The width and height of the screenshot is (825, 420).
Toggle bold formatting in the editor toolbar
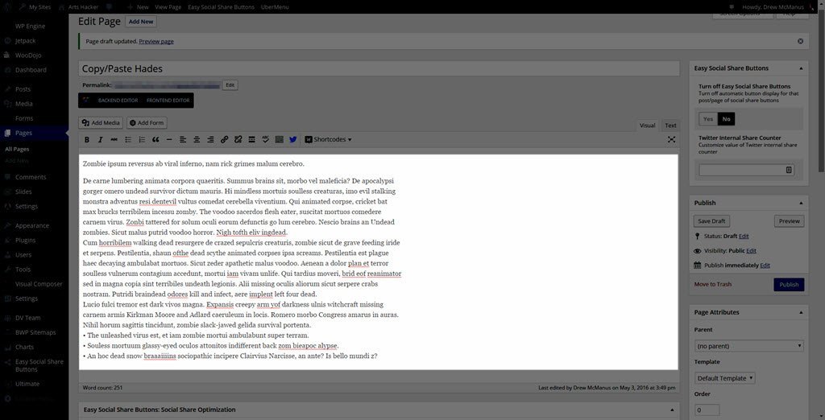pyautogui.click(x=87, y=140)
